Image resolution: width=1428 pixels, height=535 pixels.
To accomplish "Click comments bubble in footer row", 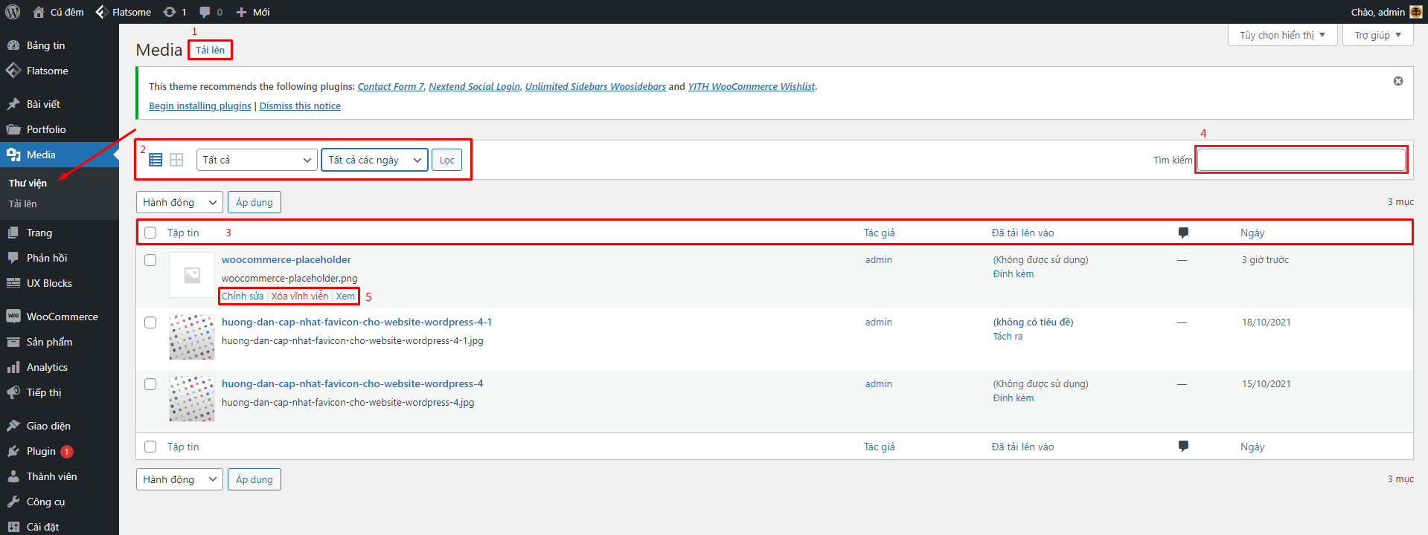I will tap(1183, 446).
